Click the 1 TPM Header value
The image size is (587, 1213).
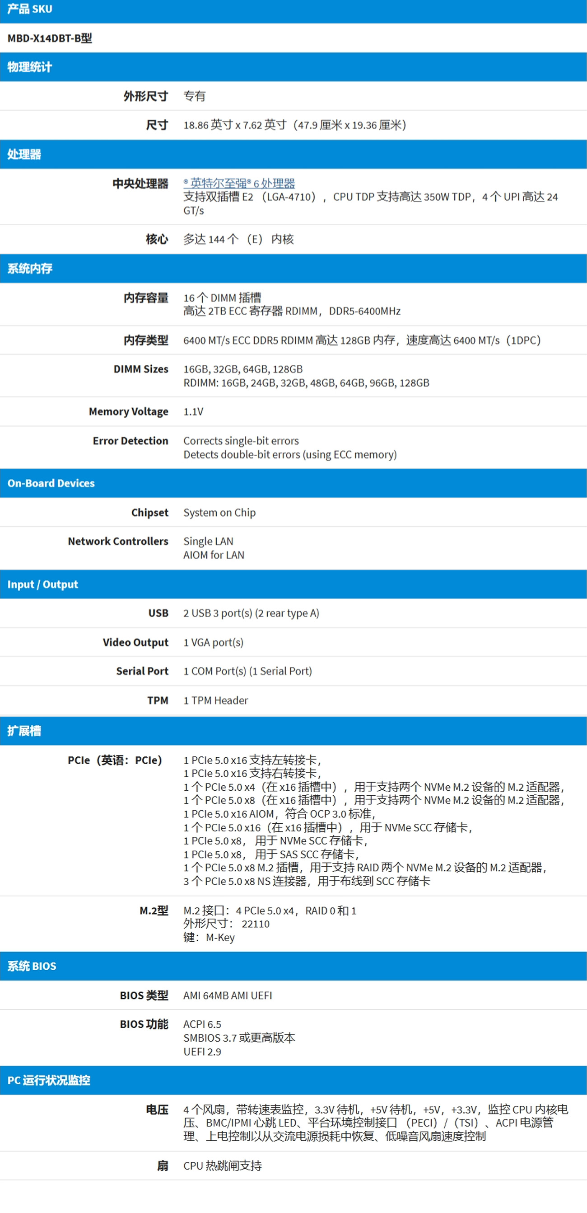coord(215,700)
